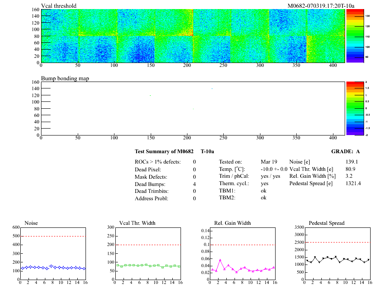Select the Dead Bumps value 4
Screen dimensions: 387x290
pyautogui.click(x=194, y=184)
